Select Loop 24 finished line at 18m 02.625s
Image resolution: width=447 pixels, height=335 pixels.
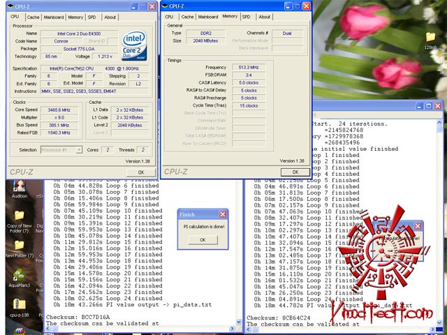(108, 298)
